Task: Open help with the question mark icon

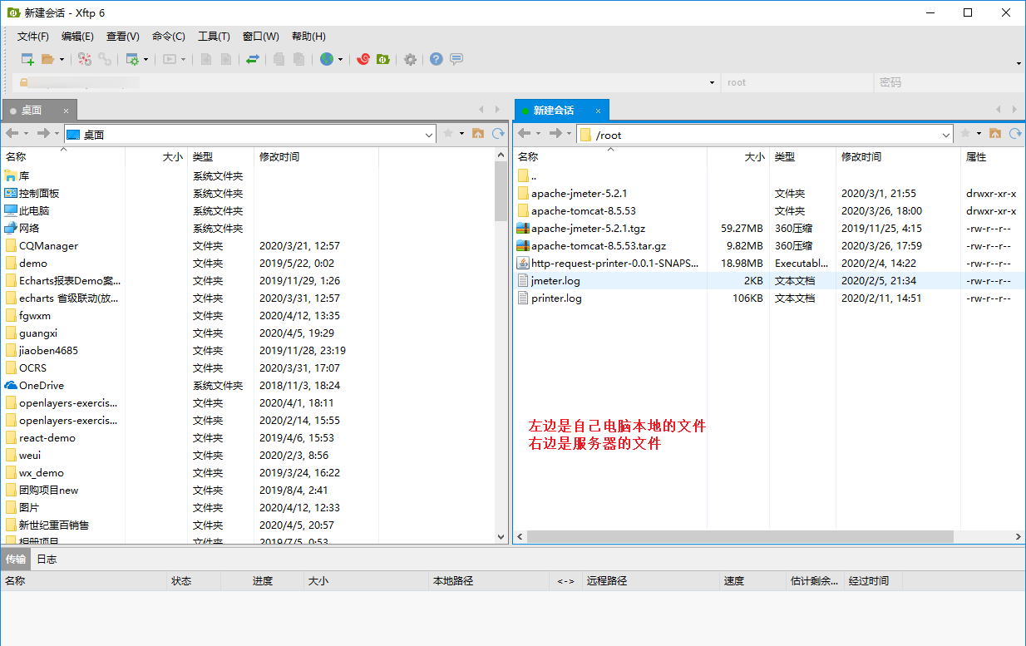Action: pos(436,59)
